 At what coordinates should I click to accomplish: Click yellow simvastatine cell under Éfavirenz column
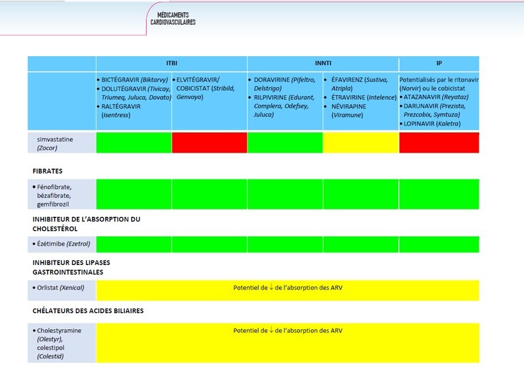point(361,143)
